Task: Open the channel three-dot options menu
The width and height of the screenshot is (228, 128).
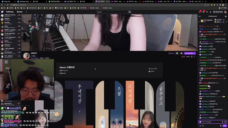Action: [x=195, y=57]
